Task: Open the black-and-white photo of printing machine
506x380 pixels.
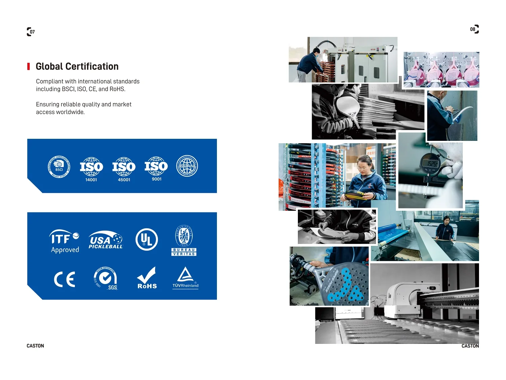Action: pyautogui.click(x=397, y=304)
